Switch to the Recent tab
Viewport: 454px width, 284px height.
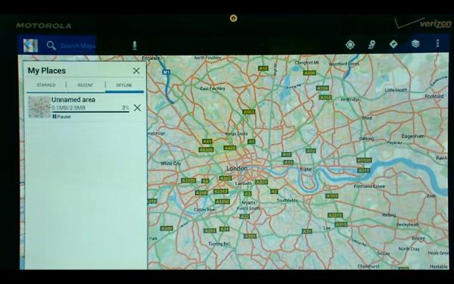[x=86, y=85]
